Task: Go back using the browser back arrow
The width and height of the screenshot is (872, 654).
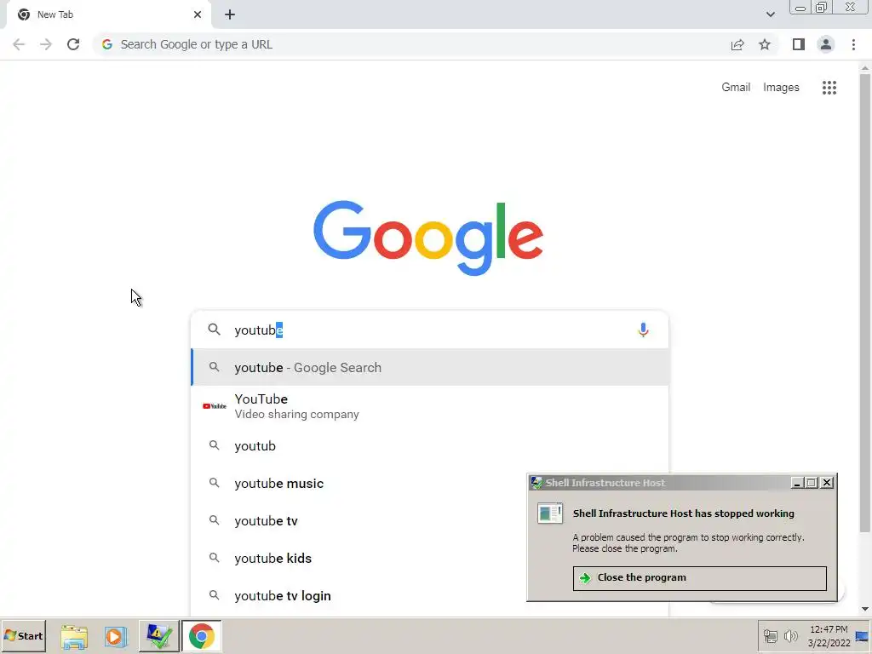Action: 19,44
